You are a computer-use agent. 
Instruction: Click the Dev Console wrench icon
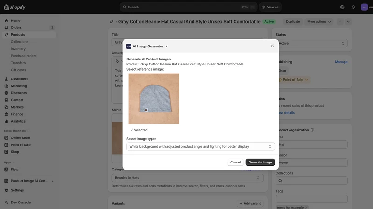[7, 202]
